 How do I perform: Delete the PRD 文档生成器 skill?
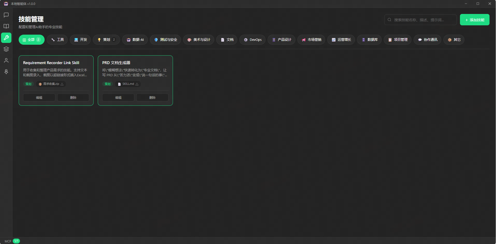coord(152,98)
